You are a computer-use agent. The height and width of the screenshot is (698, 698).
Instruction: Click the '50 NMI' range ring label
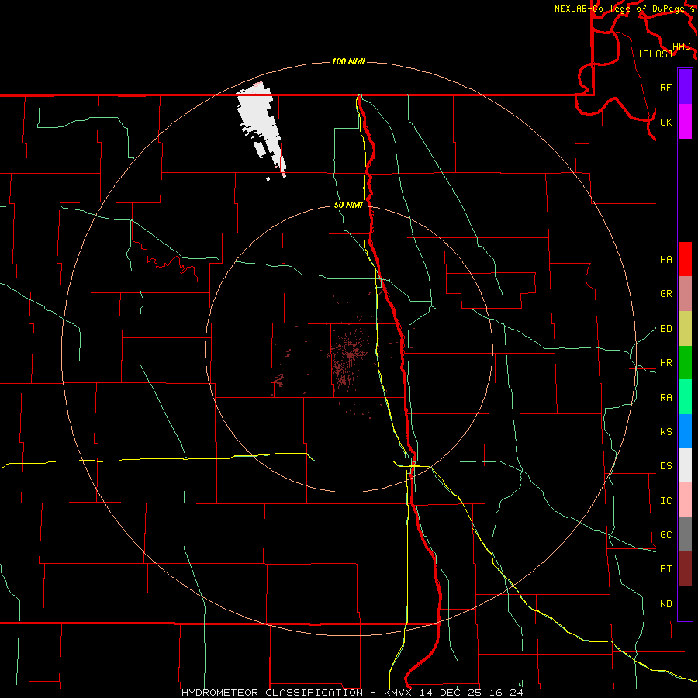click(x=348, y=205)
